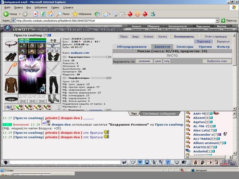Click the walking man icon in chat toolbar
239x179 pixels.
click(x=154, y=162)
